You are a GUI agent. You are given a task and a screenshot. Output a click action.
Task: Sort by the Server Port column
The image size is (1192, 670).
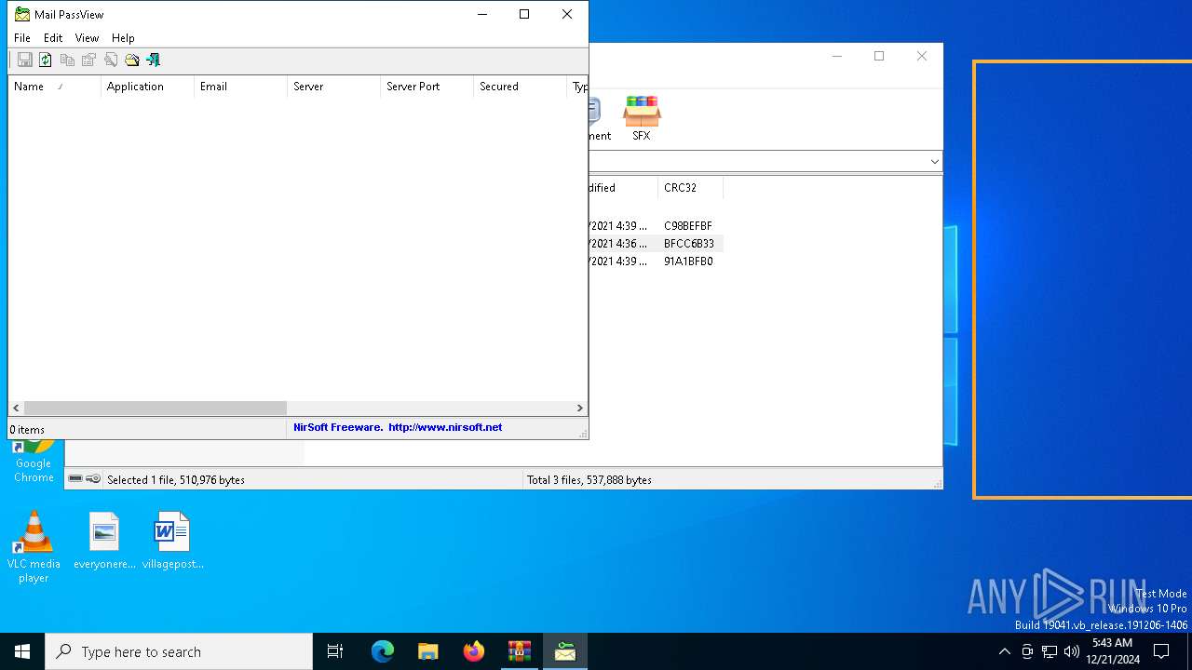pyautogui.click(x=427, y=87)
